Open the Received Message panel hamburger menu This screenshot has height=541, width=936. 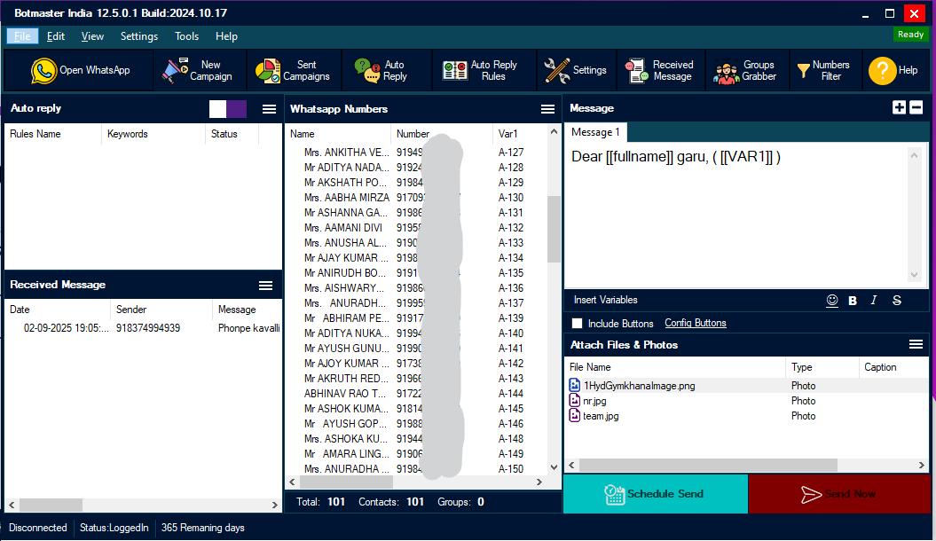point(265,286)
